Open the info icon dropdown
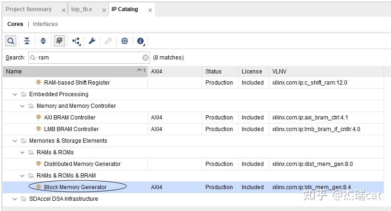The image size is (391, 211). (x=140, y=41)
